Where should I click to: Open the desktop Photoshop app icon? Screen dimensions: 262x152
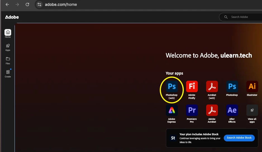(x=232, y=86)
